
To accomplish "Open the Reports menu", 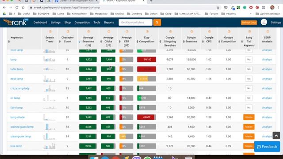I will (x=109, y=23).
